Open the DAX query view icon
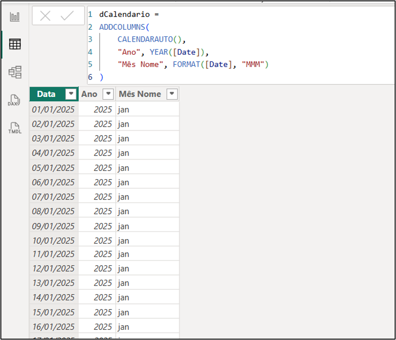Screen dimensions: 396x340 (x=14, y=100)
